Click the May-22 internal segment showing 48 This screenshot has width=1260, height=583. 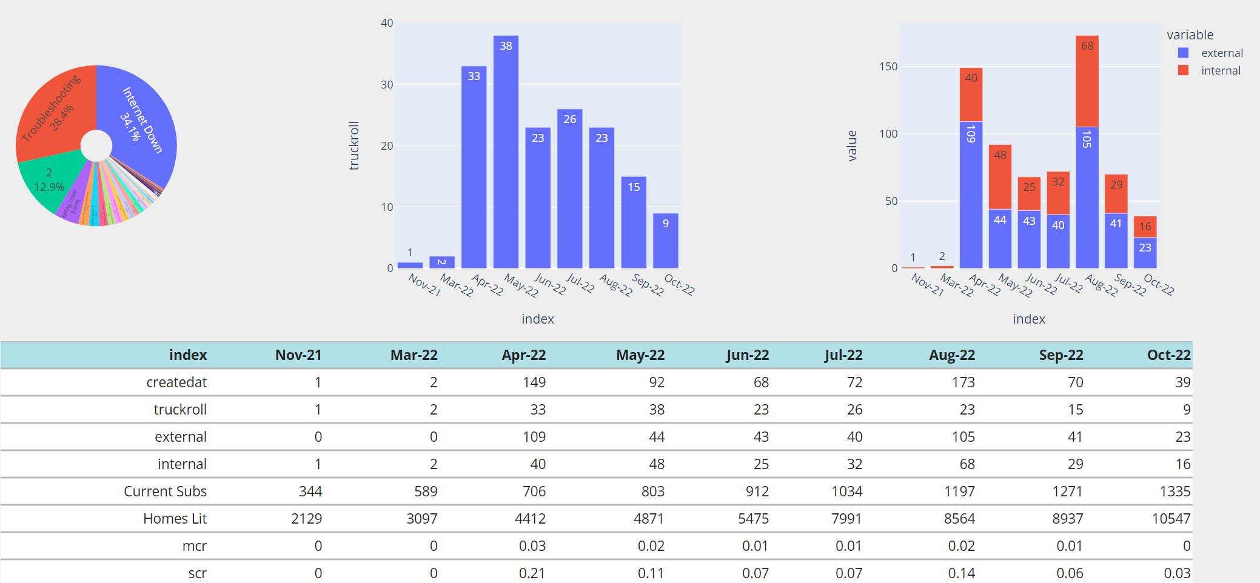pos(1000,177)
